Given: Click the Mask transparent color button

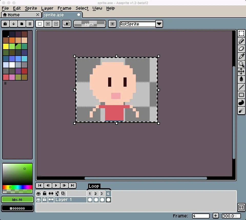Looking at the screenshot, I should [90, 24].
